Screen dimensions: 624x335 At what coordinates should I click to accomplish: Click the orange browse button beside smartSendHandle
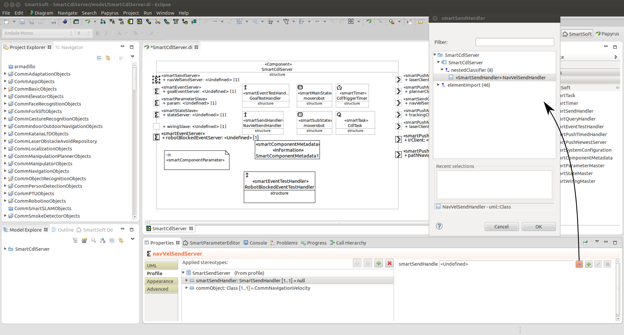[x=579, y=264]
